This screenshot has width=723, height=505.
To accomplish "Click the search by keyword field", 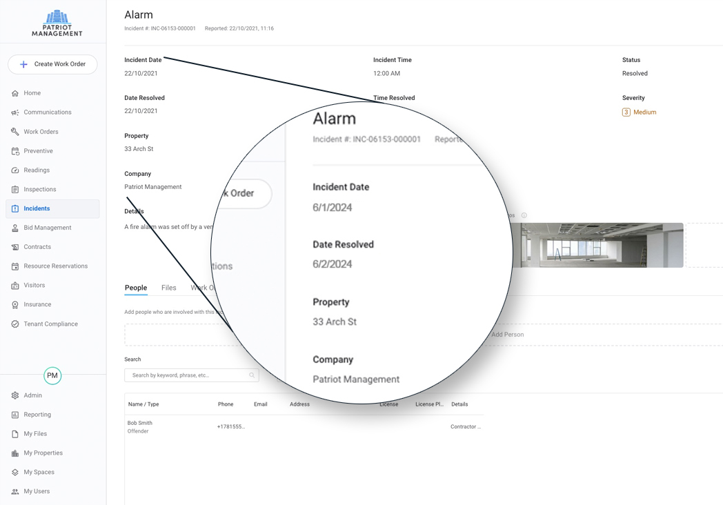I will click(x=186, y=375).
